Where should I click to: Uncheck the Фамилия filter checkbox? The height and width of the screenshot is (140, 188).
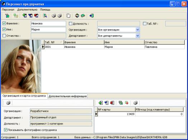pyautogui.click(x=4, y=23)
